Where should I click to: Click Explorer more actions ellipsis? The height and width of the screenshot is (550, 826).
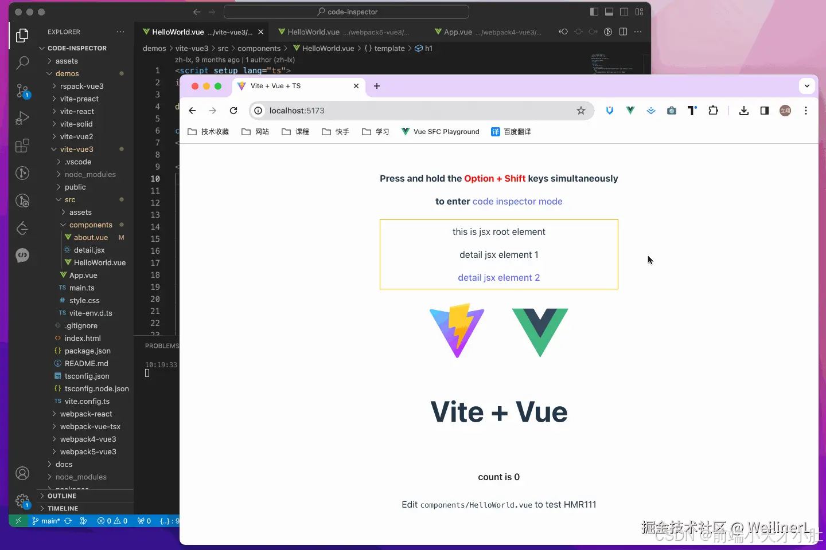120,32
